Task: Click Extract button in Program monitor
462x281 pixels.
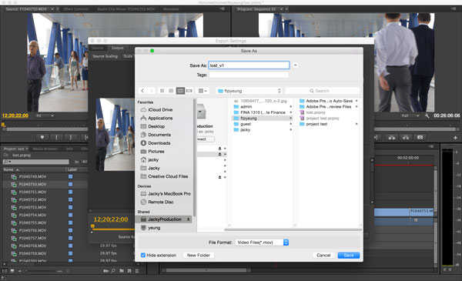Action: pos(406,138)
